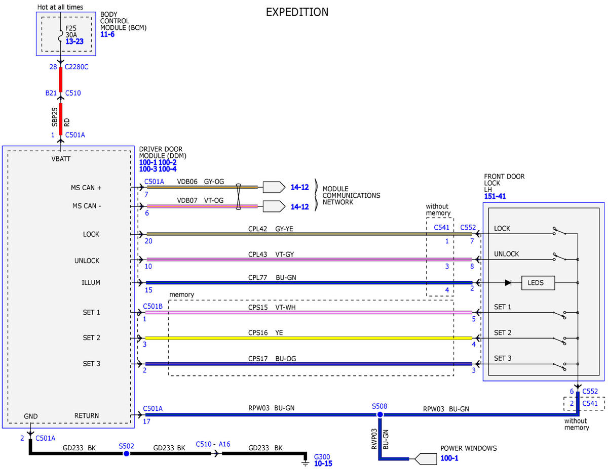Click the CPL42 GY-YE wire label
This screenshot has width=608, height=469.
point(271,229)
